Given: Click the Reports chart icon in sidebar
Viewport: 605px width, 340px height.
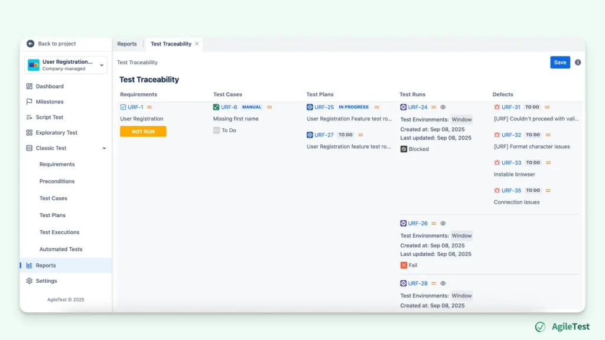Looking at the screenshot, I should (30, 265).
